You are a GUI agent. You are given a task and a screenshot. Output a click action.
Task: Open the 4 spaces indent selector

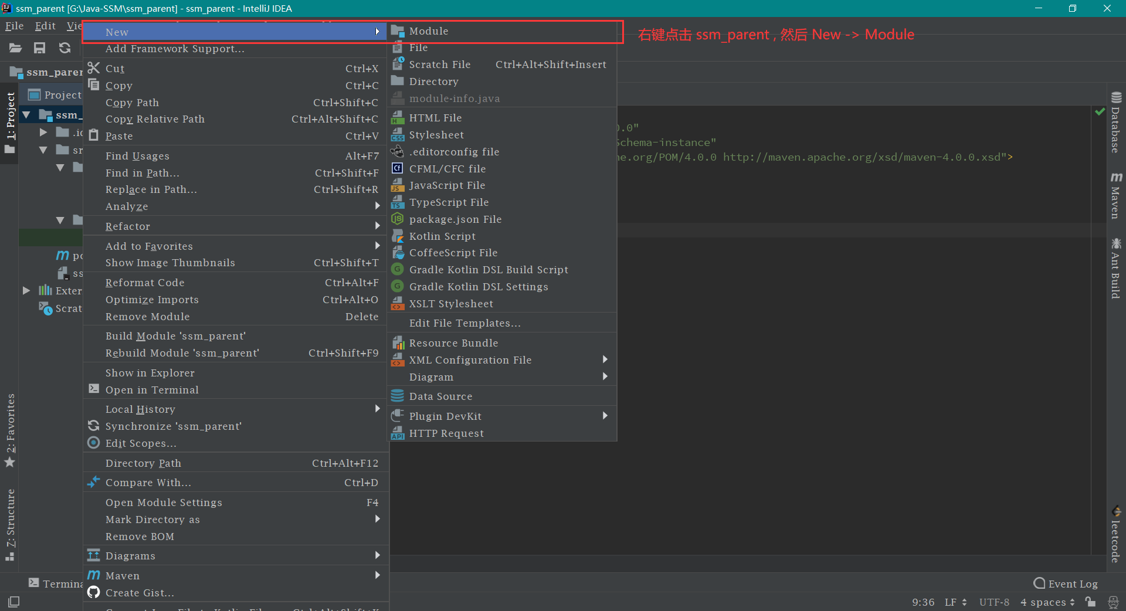pyautogui.click(x=1047, y=602)
